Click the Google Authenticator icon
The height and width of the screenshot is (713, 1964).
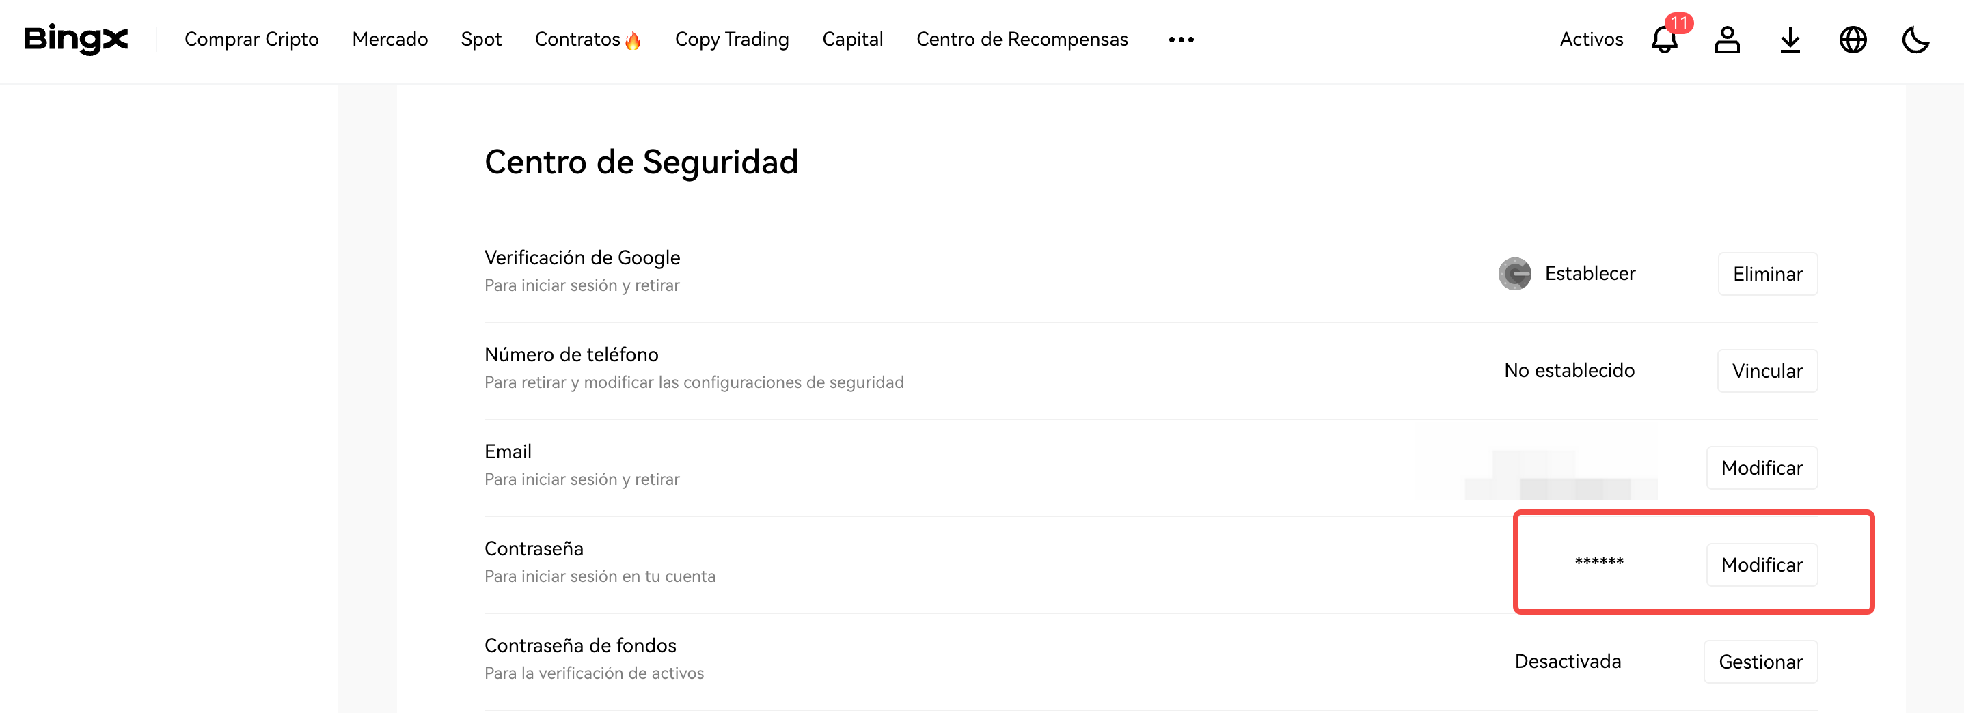coord(1514,273)
